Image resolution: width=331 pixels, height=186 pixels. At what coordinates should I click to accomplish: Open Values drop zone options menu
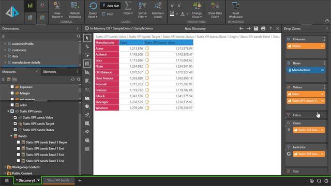[x=324, y=87]
